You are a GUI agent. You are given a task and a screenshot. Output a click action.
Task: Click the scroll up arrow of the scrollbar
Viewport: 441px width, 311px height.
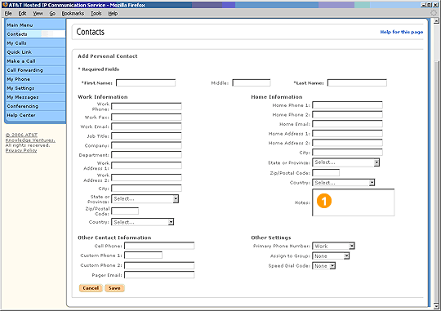pos(436,20)
